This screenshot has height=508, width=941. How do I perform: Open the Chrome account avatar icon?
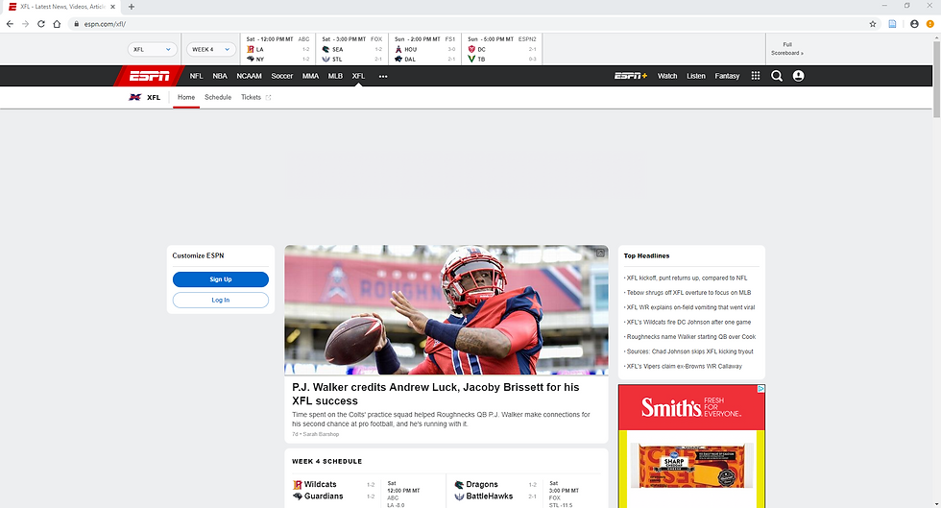[x=914, y=24]
